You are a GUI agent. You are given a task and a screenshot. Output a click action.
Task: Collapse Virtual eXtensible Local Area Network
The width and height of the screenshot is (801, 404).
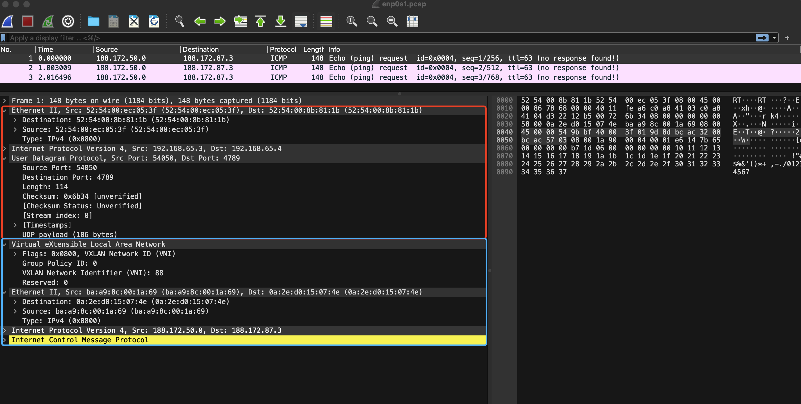5,245
